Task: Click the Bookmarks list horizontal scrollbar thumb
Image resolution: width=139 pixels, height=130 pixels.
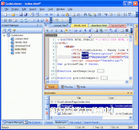Action: coord(78,117)
